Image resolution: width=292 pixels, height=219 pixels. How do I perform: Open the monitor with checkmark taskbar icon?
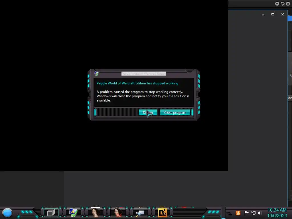click(x=73, y=212)
